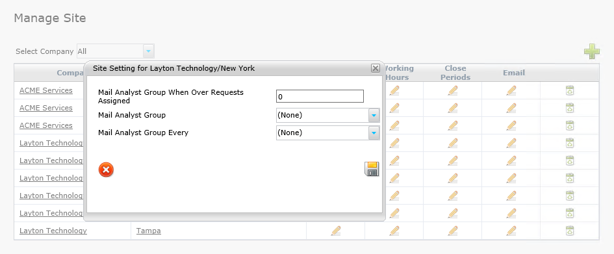Viewport: 614px width, 254px height.
Task: Click the Manage Site page heading
Action: pos(50,18)
